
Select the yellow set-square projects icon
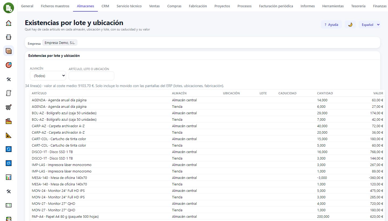(9, 135)
